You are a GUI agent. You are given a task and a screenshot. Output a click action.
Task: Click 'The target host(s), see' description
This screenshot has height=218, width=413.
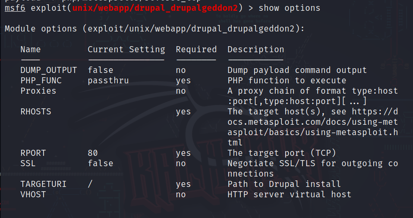pos(312,112)
